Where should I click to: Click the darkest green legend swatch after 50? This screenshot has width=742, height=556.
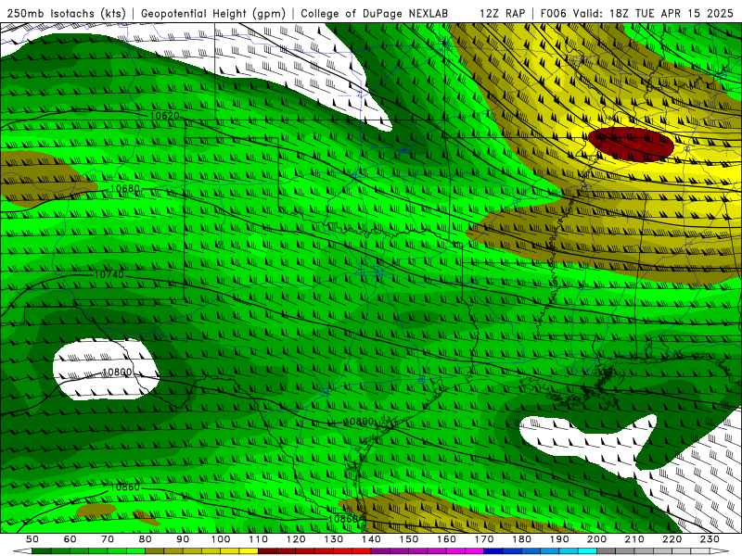coord(41,551)
